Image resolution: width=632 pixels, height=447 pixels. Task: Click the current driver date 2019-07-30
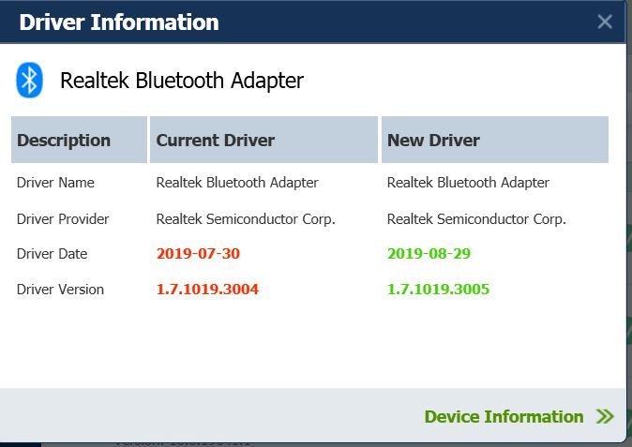198,254
